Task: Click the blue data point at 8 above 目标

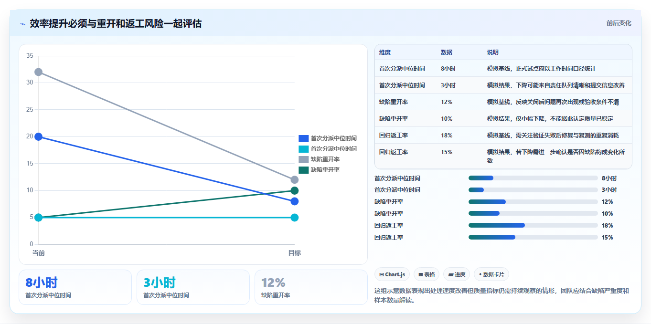Action: click(295, 201)
